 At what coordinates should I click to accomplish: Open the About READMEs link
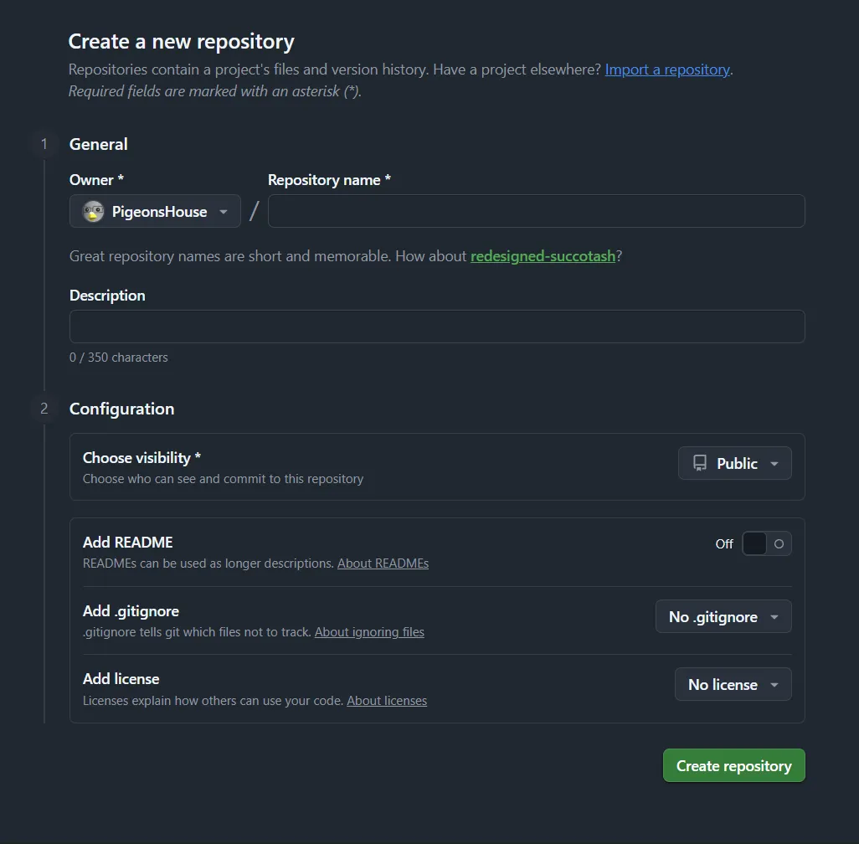(x=383, y=564)
